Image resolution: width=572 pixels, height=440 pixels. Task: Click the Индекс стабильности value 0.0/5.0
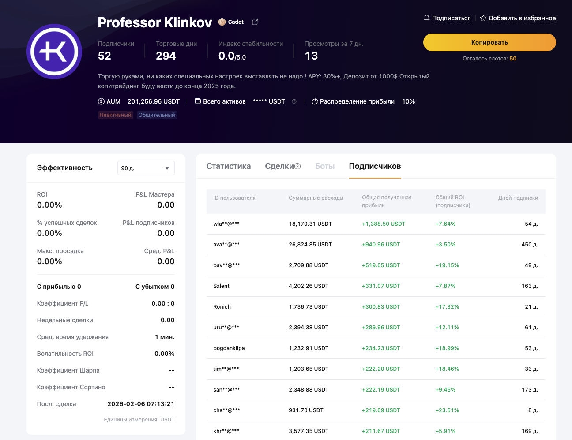tap(232, 56)
